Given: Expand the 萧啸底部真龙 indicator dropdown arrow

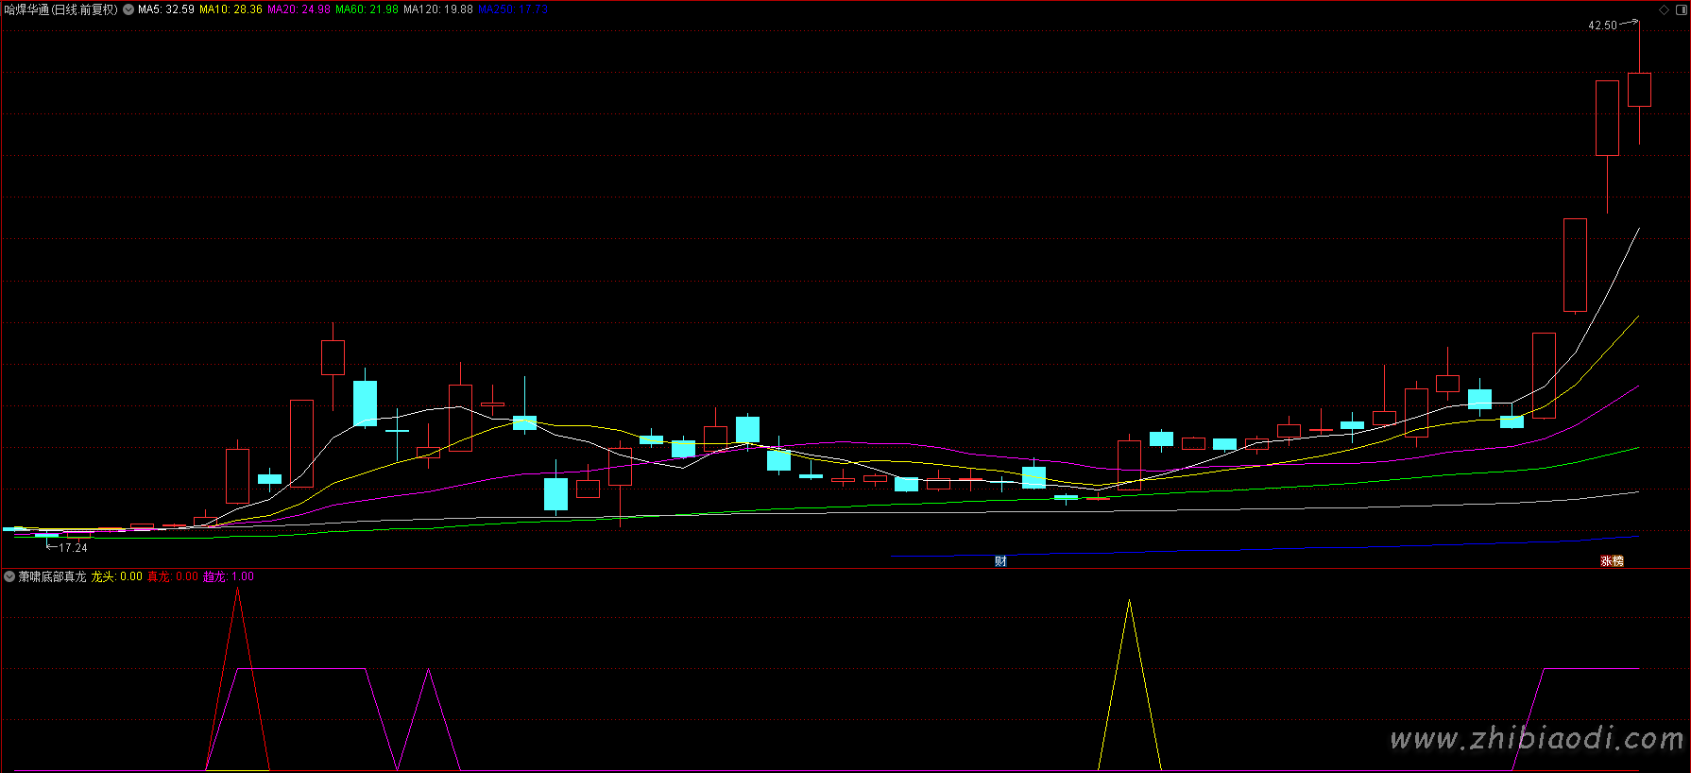Looking at the screenshot, I should pos(9,576).
